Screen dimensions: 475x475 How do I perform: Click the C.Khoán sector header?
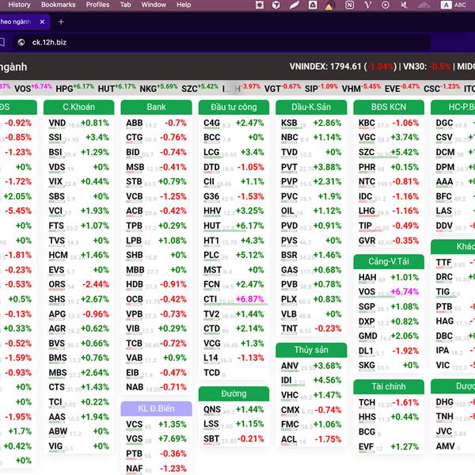click(x=78, y=107)
